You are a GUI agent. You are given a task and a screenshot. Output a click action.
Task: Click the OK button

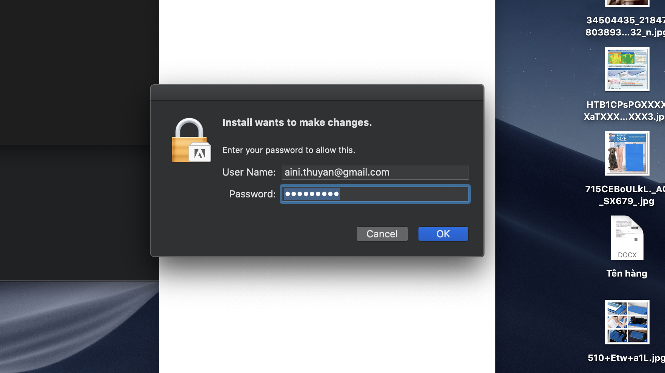click(x=443, y=234)
